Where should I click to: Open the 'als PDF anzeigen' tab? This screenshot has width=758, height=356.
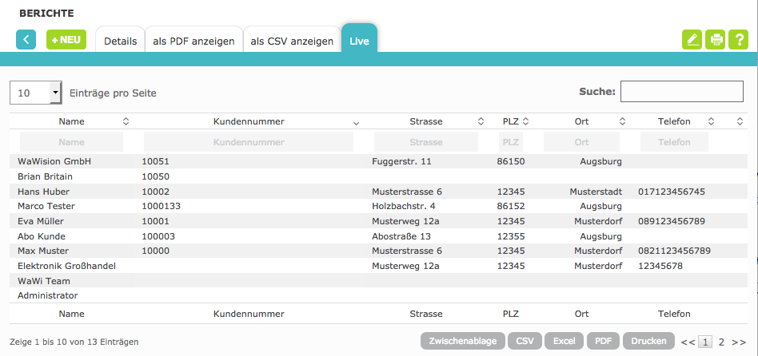tap(194, 41)
